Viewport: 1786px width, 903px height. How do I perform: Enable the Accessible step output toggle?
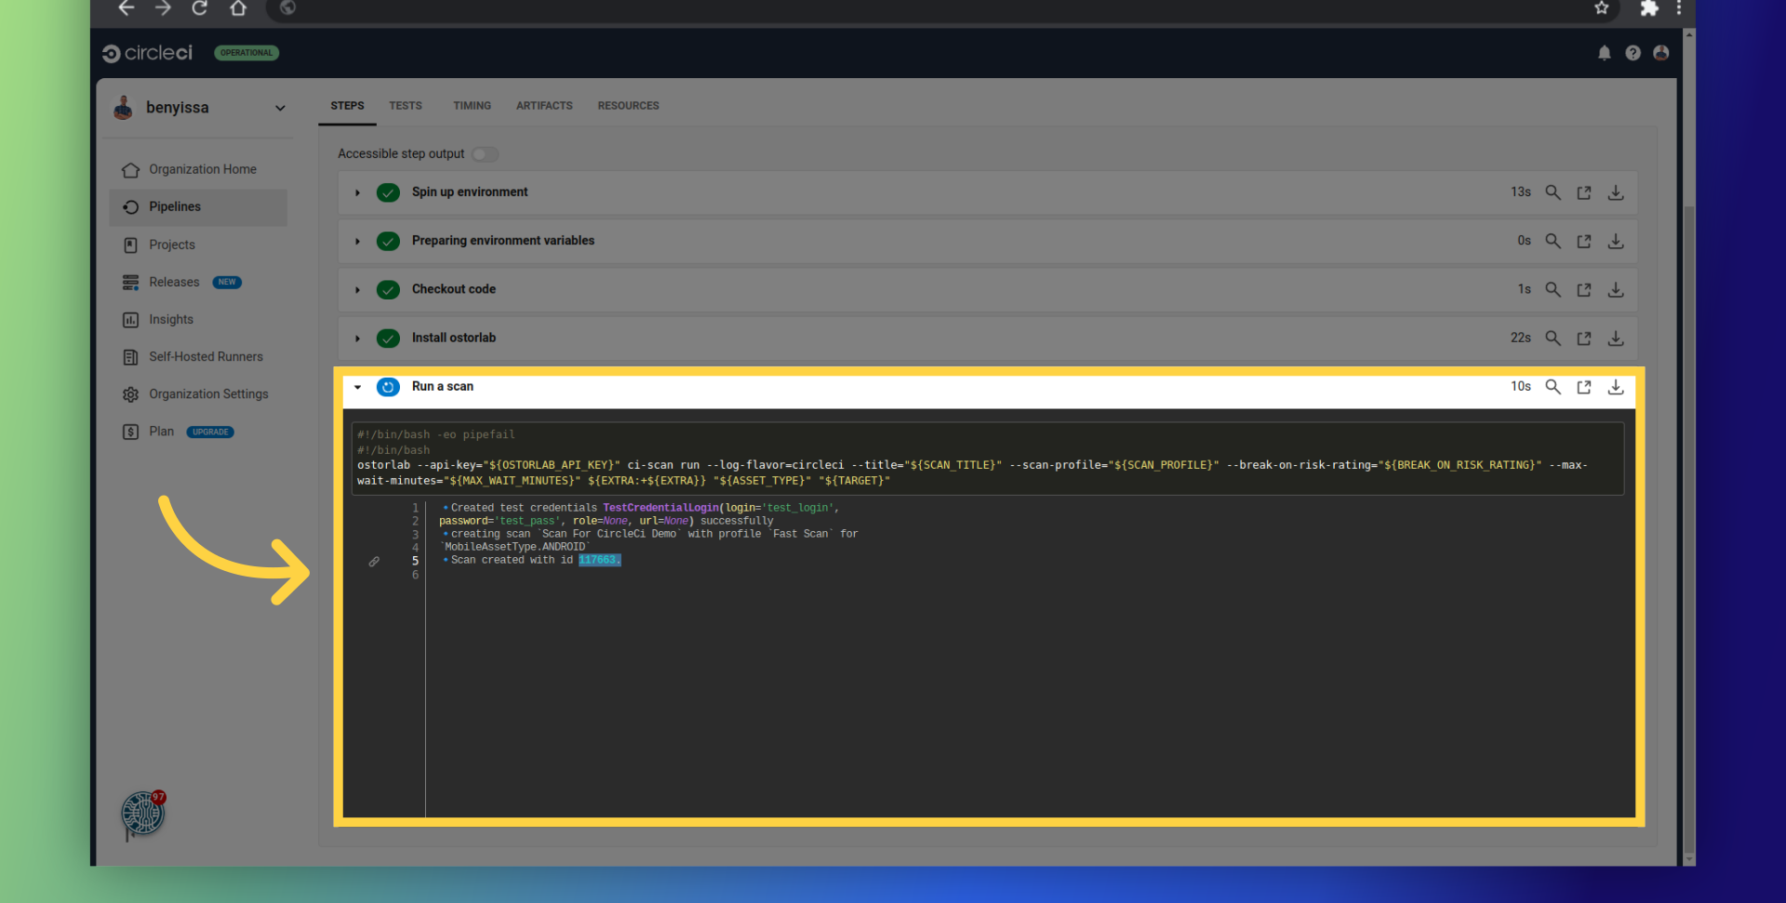[485, 154]
